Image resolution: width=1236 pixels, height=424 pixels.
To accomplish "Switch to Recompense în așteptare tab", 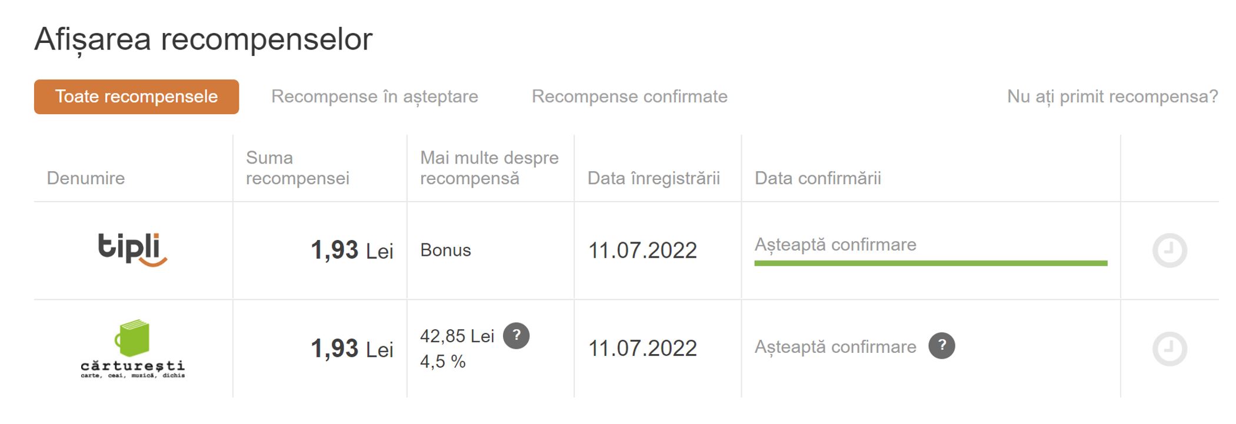I will 375,96.
